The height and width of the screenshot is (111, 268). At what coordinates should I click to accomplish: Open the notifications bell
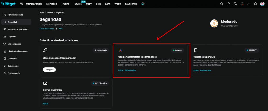(242, 4)
